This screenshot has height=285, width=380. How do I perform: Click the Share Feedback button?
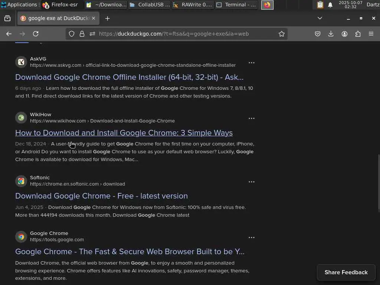point(346,272)
